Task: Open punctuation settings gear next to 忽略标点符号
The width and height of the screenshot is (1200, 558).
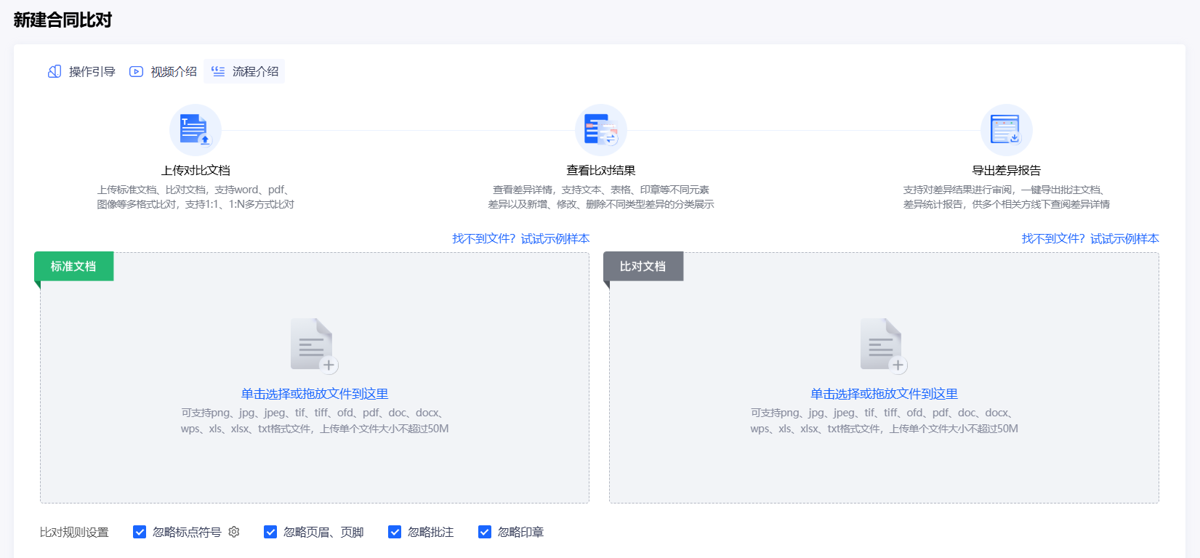Action: (x=234, y=532)
